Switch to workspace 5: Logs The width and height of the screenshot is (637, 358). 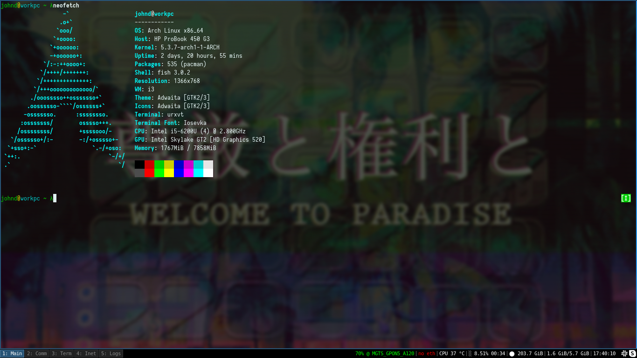(111, 353)
